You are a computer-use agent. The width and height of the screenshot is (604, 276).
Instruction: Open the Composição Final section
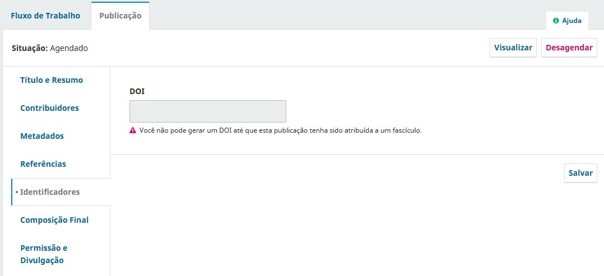pyautogui.click(x=54, y=220)
